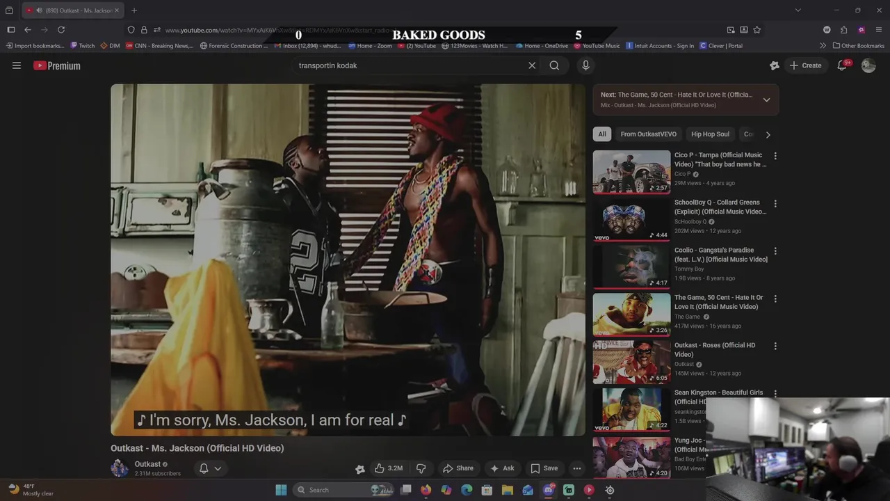Like the video with thumbs up

(389, 468)
